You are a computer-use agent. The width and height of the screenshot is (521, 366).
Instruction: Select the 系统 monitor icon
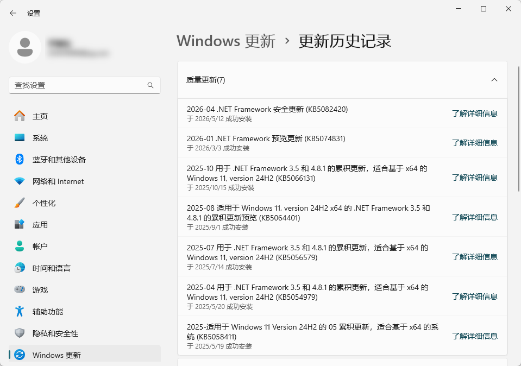pos(20,138)
